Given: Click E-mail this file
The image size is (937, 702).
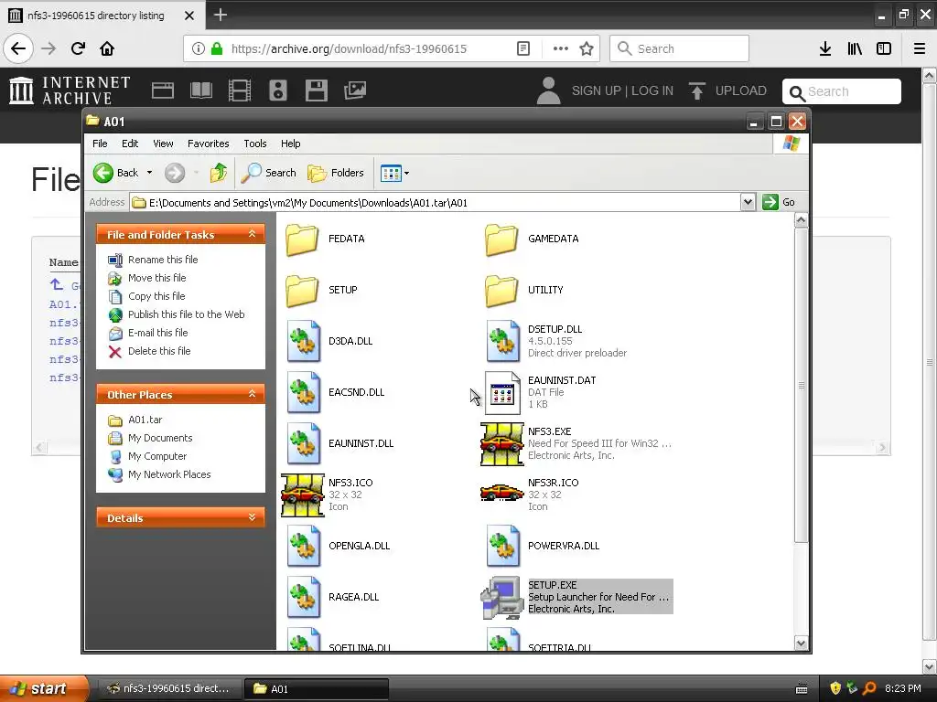Looking at the screenshot, I should [157, 333].
